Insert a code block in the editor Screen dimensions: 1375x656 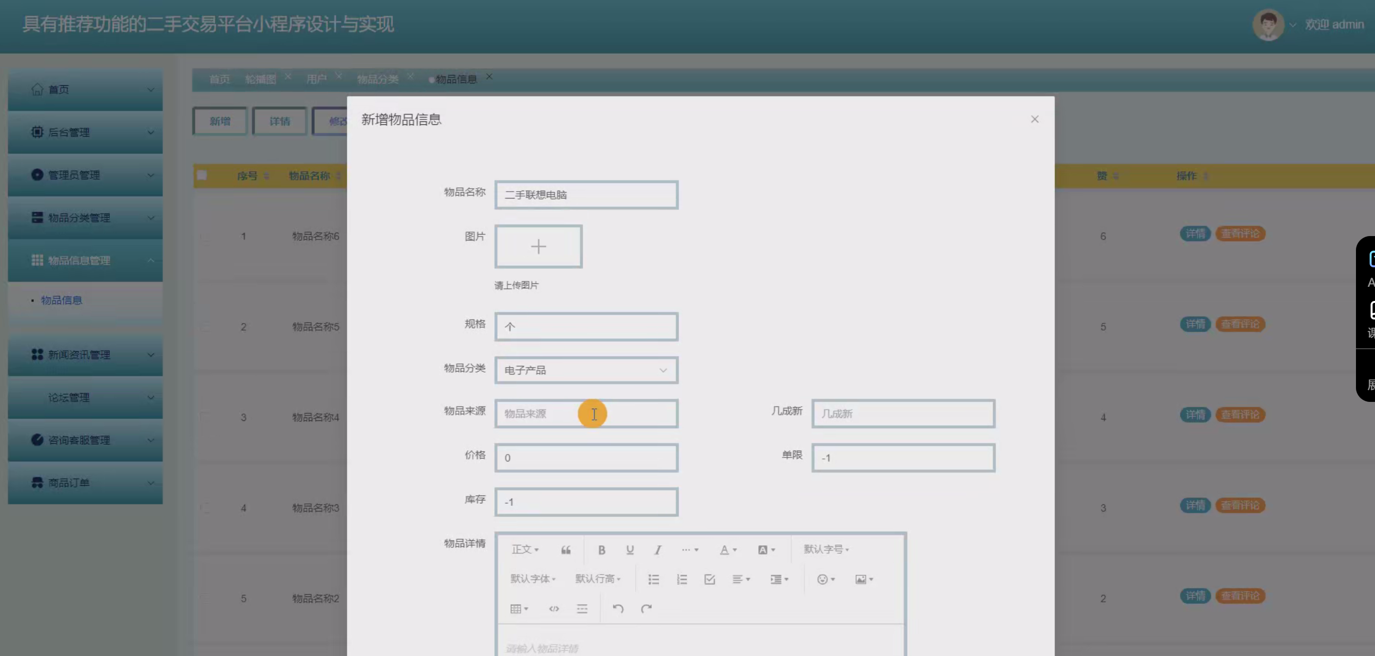tap(554, 609)
